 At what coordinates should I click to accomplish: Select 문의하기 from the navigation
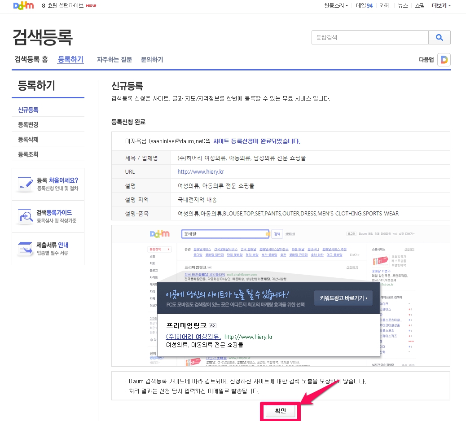coord(152,59)
